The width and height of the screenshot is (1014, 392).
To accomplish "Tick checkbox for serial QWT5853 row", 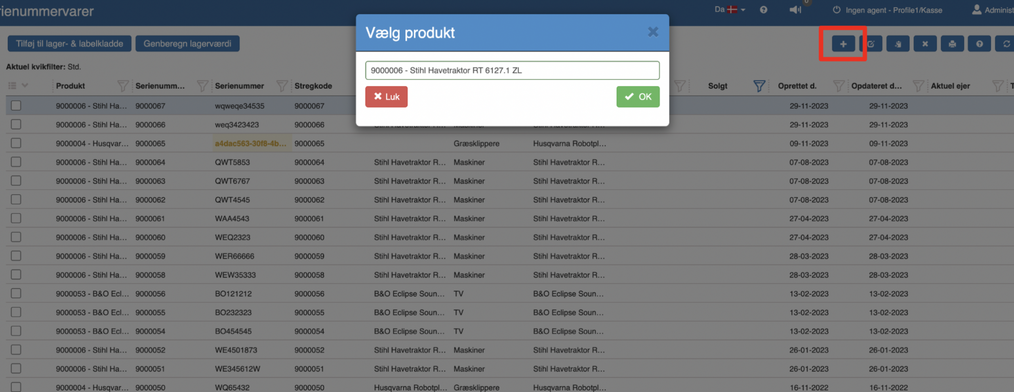I will [x=16, y=162].
